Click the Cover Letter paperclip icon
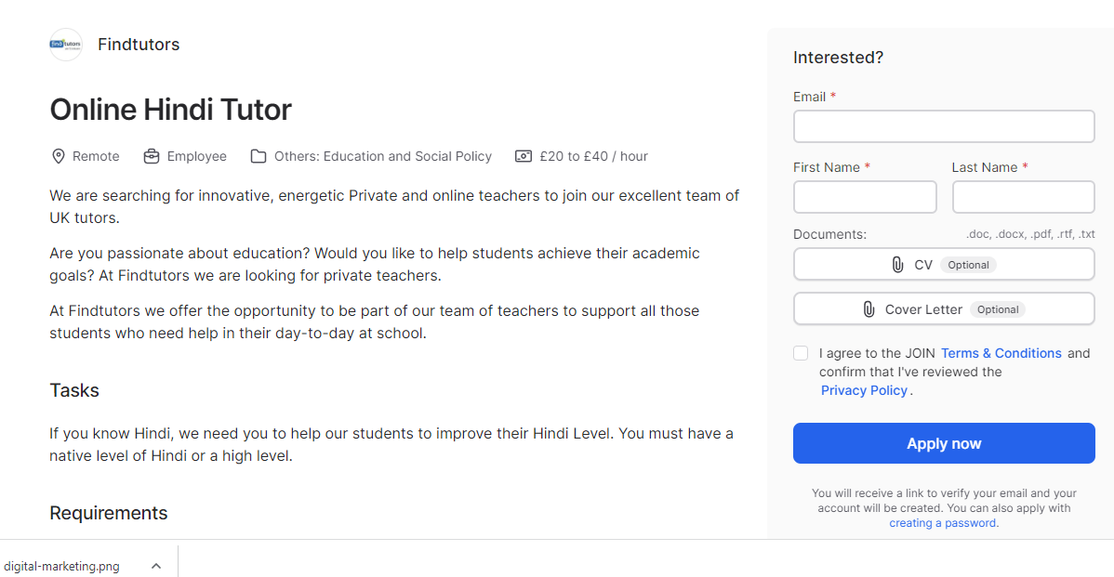This screenshot has height=577, width=1114. point(869,309)
